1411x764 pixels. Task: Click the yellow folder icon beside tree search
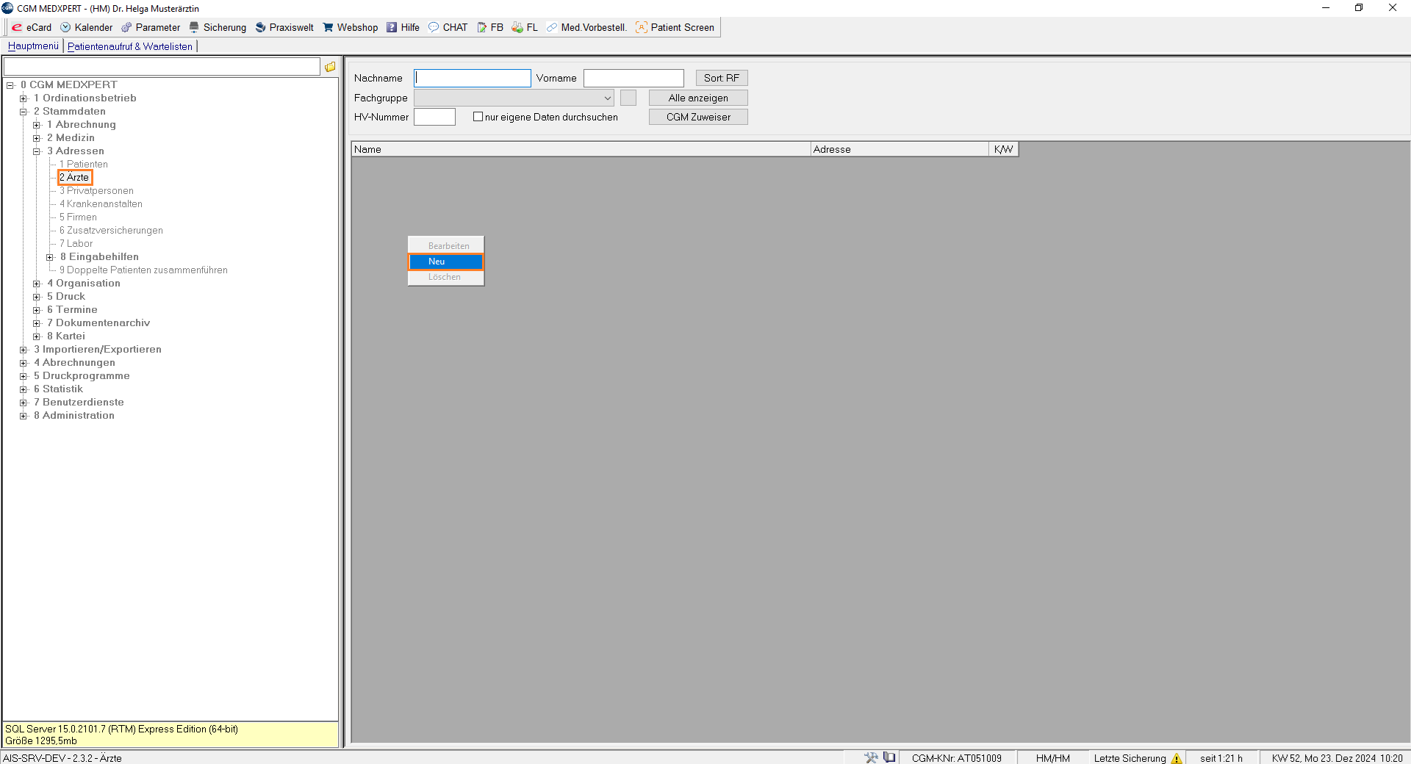pos(330,67)
